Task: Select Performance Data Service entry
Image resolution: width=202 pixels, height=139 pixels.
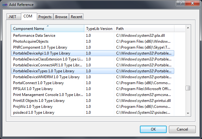Action: [x=47, y=36]
